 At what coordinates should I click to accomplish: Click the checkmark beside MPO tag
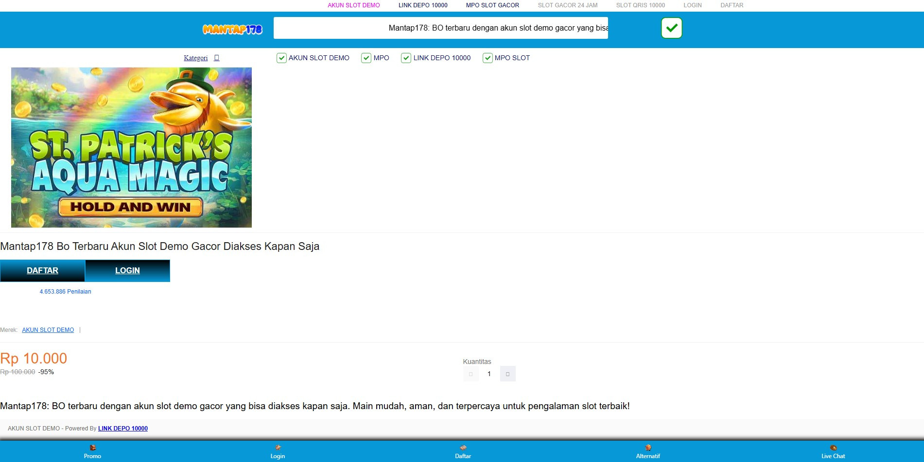(x=366, y=58)
